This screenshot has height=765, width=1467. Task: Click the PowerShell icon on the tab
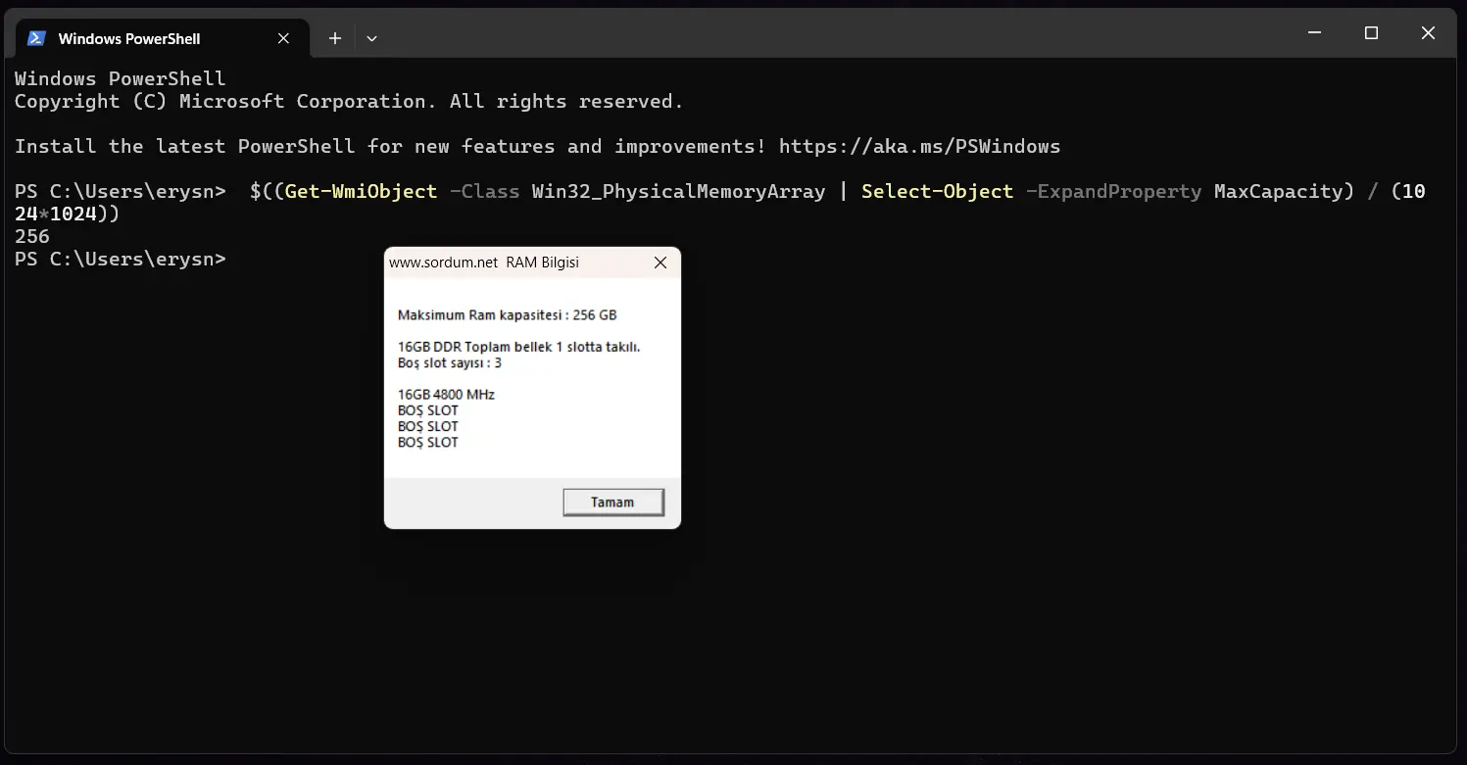36,38
